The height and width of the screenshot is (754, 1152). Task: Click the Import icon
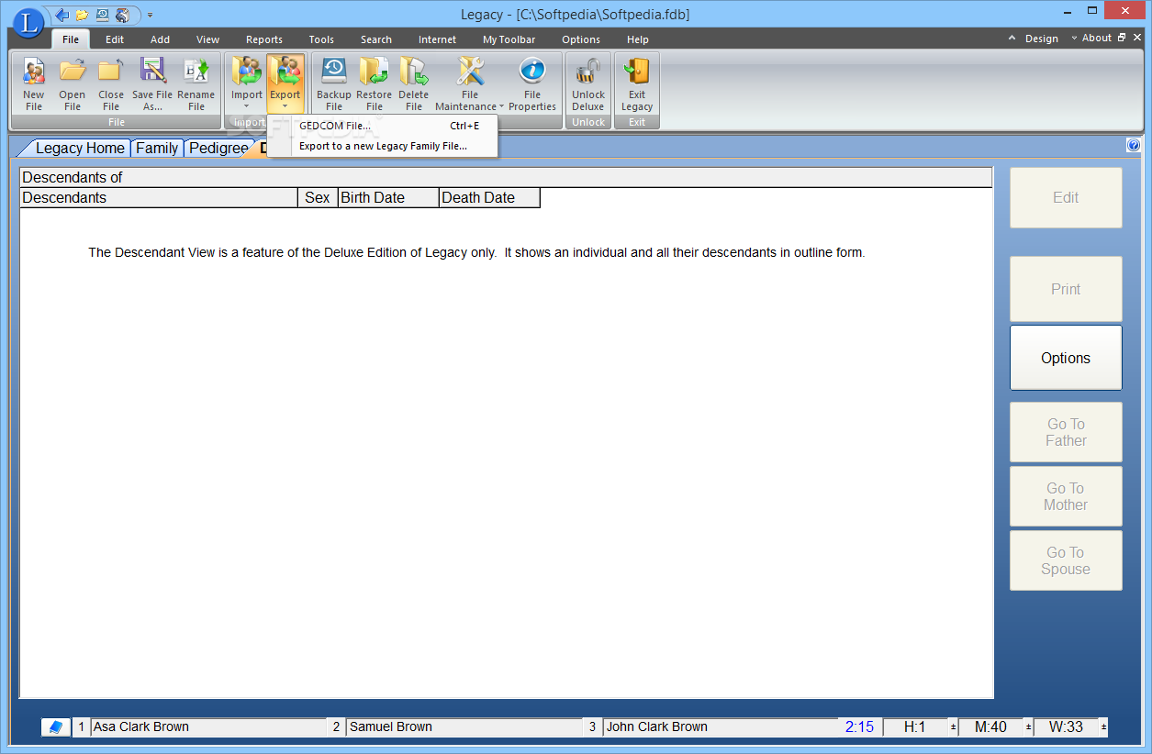(246, 71)
